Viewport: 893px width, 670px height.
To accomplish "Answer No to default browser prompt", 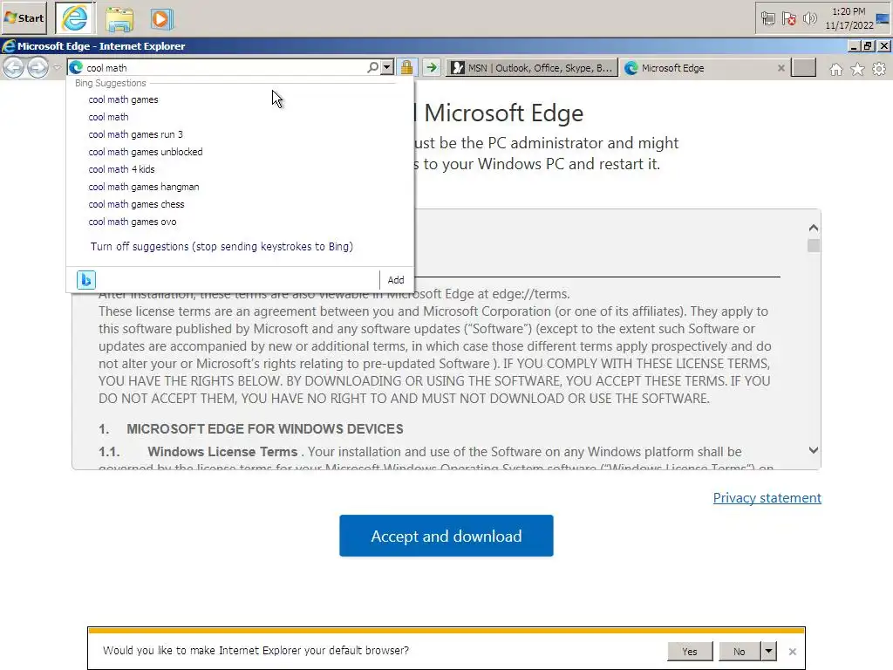I will [740, 651].
